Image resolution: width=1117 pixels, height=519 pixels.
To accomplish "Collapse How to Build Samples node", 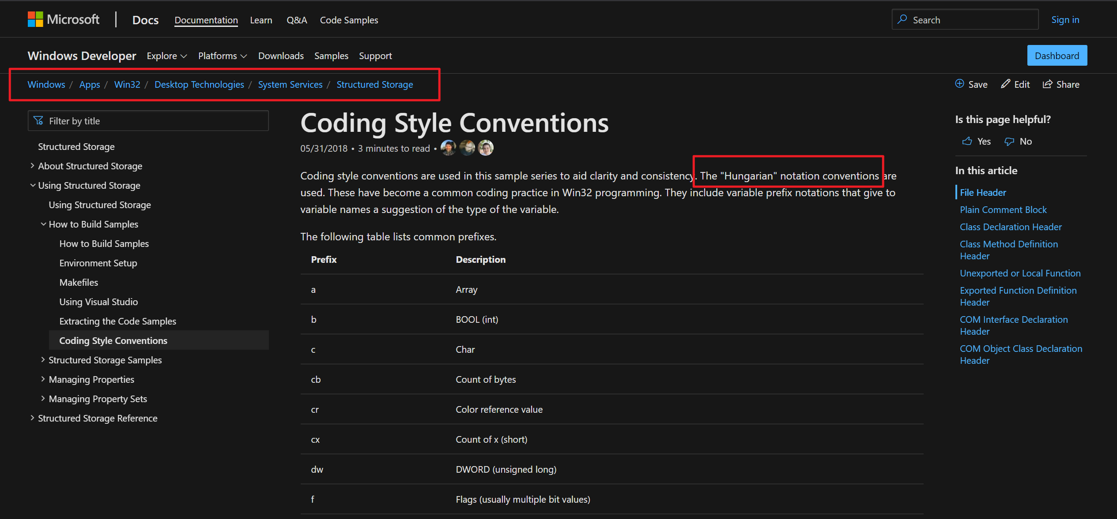I will tap(43, 224).
